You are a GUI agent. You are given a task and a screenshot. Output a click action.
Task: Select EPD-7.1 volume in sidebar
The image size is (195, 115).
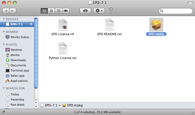tap(17, 24)
